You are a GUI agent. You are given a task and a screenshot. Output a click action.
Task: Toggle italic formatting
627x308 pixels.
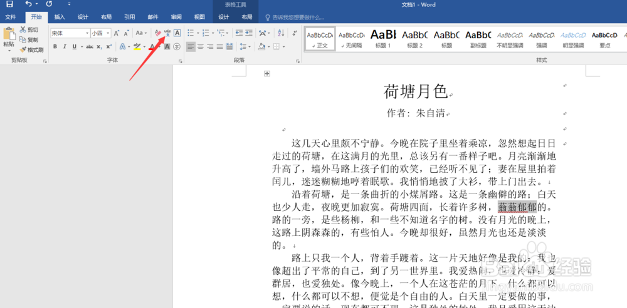[65, 47]
